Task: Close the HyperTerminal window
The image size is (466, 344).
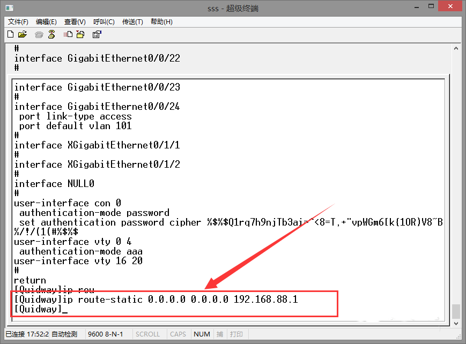Action: click(x=450, y=6)
